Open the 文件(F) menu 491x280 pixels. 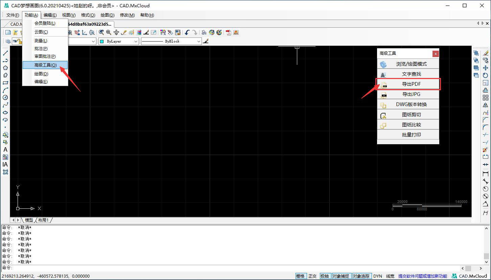coord(13,15)
